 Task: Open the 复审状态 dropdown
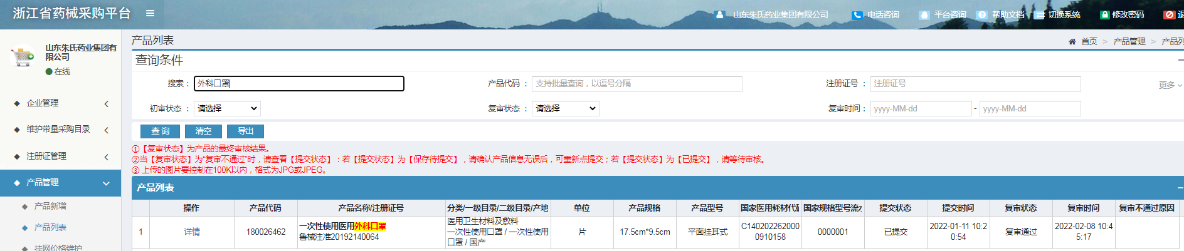coord(566,108)
